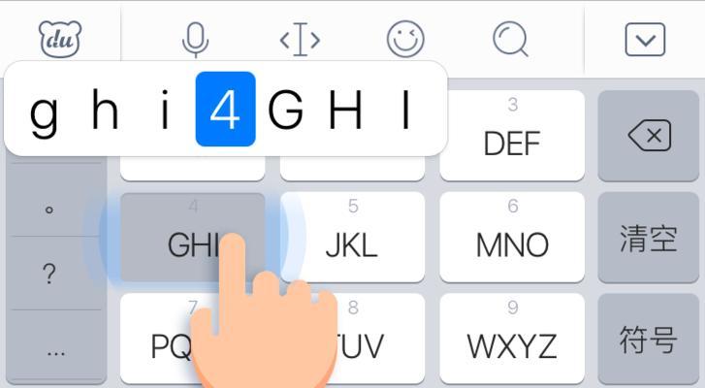Viewport: 705px width, 388px height.
Task: Select lowercase h in popup
Action: (105, 110)
